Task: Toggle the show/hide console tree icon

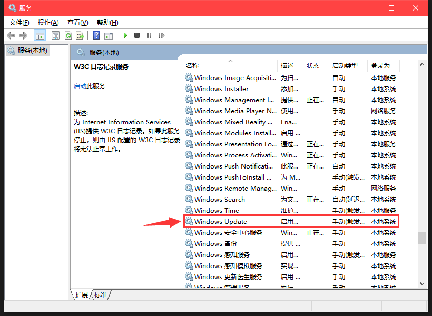Action: pos(40,35)
